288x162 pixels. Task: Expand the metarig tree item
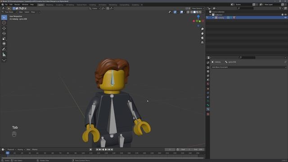coord(213,18)
